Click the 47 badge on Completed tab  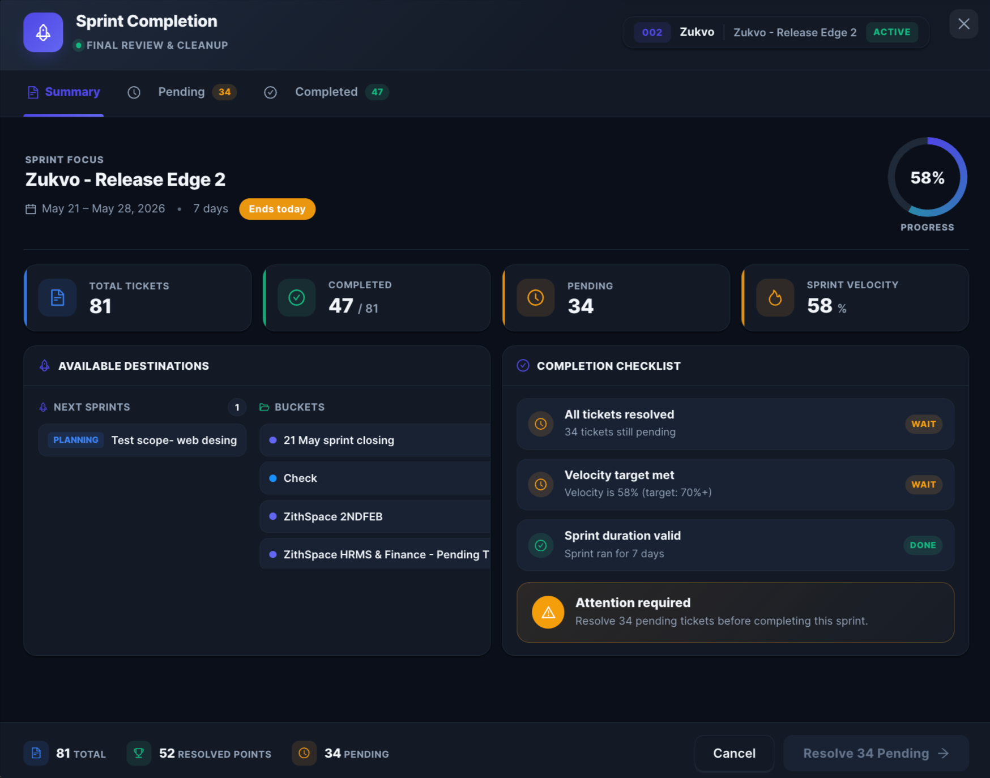tap(377, 92)
